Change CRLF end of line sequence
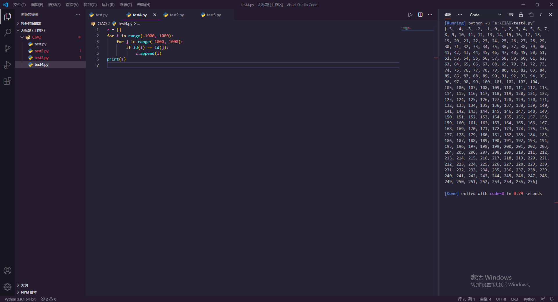 point(515,299)
